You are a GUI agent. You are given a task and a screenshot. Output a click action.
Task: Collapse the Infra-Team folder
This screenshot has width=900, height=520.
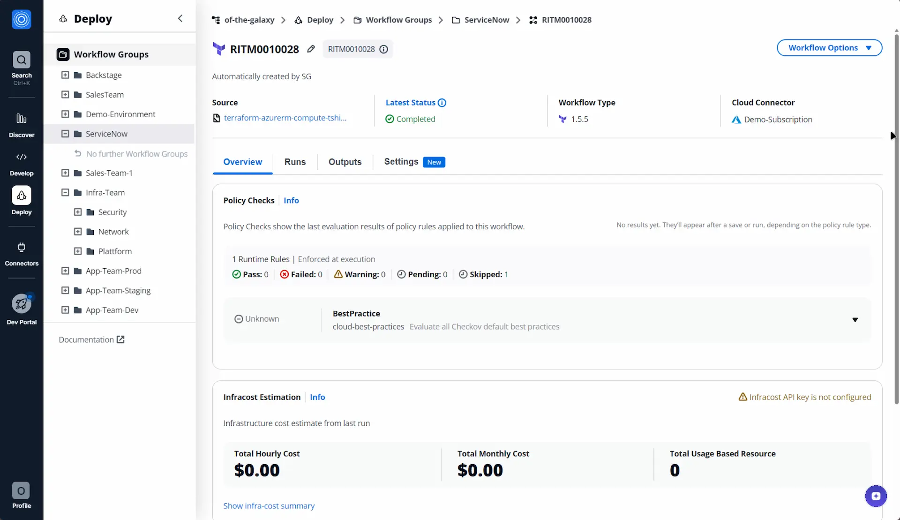[x=65, y=193]
